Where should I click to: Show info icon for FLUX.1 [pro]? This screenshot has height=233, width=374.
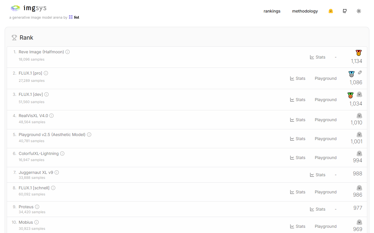tap(46, 73)
